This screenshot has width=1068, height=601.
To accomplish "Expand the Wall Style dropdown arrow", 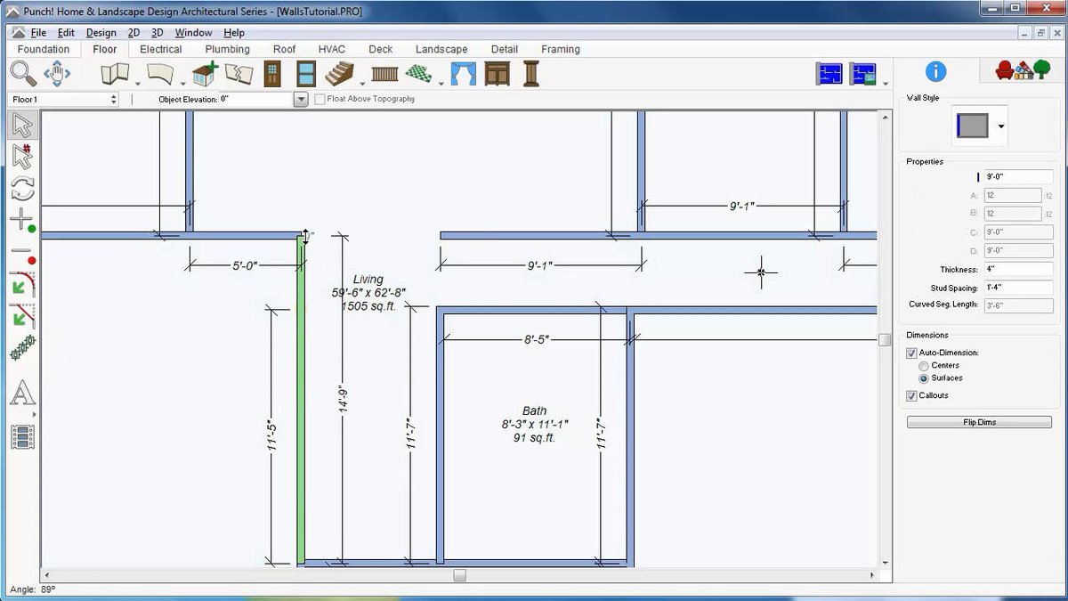I will [x=1001, y=127].
